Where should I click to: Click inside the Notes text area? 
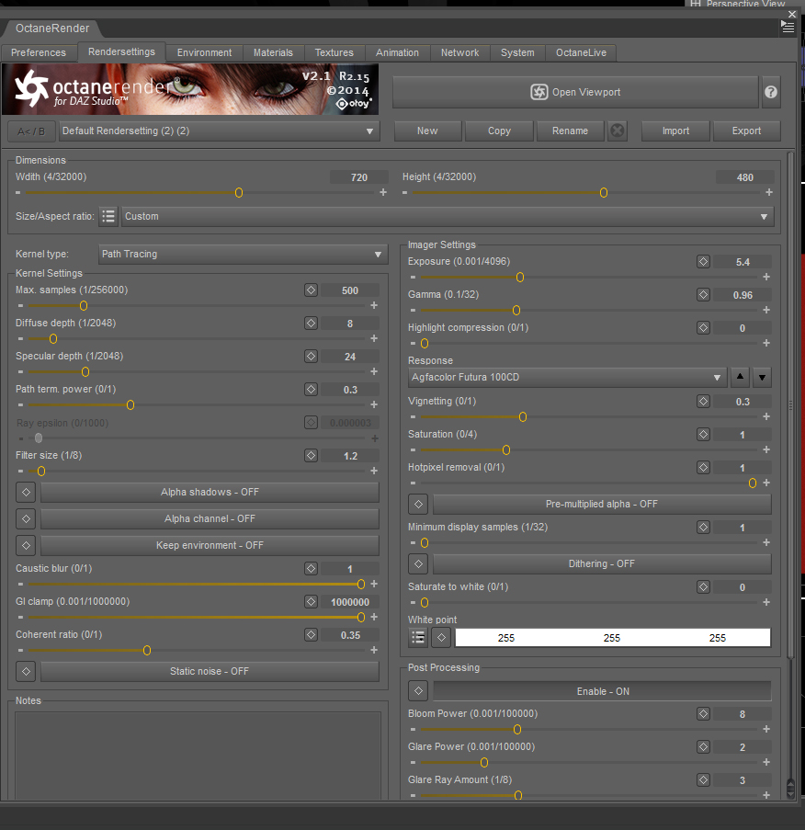[x=198, y=756]
